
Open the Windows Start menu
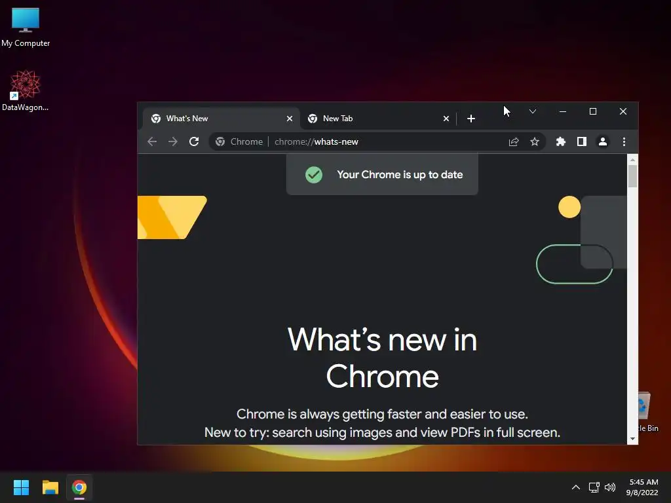[x=21, y=487]
